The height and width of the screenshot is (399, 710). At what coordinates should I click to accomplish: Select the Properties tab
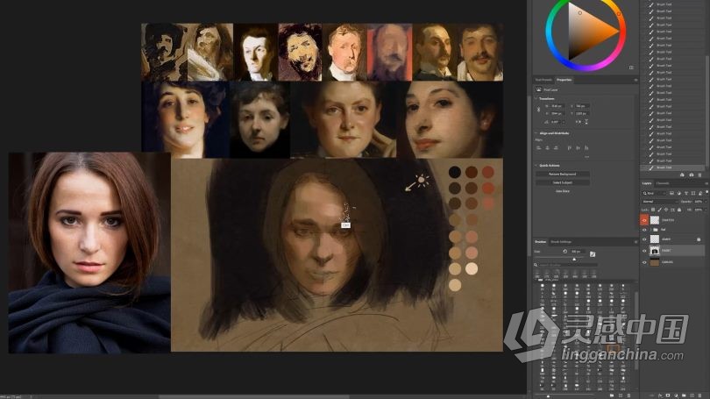564,80
